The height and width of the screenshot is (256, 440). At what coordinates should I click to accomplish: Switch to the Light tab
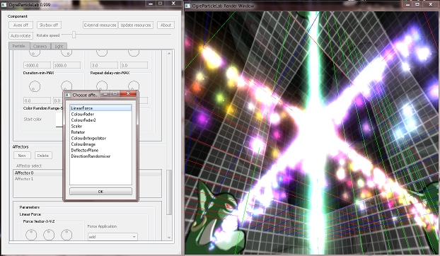coord(59,46)
